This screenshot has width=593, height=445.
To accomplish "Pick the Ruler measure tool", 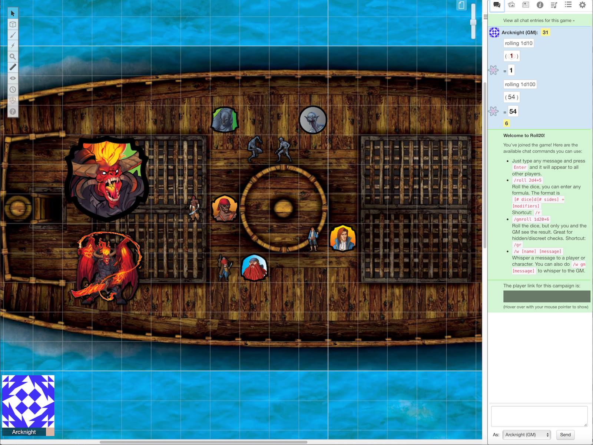I will coord(13,67).
